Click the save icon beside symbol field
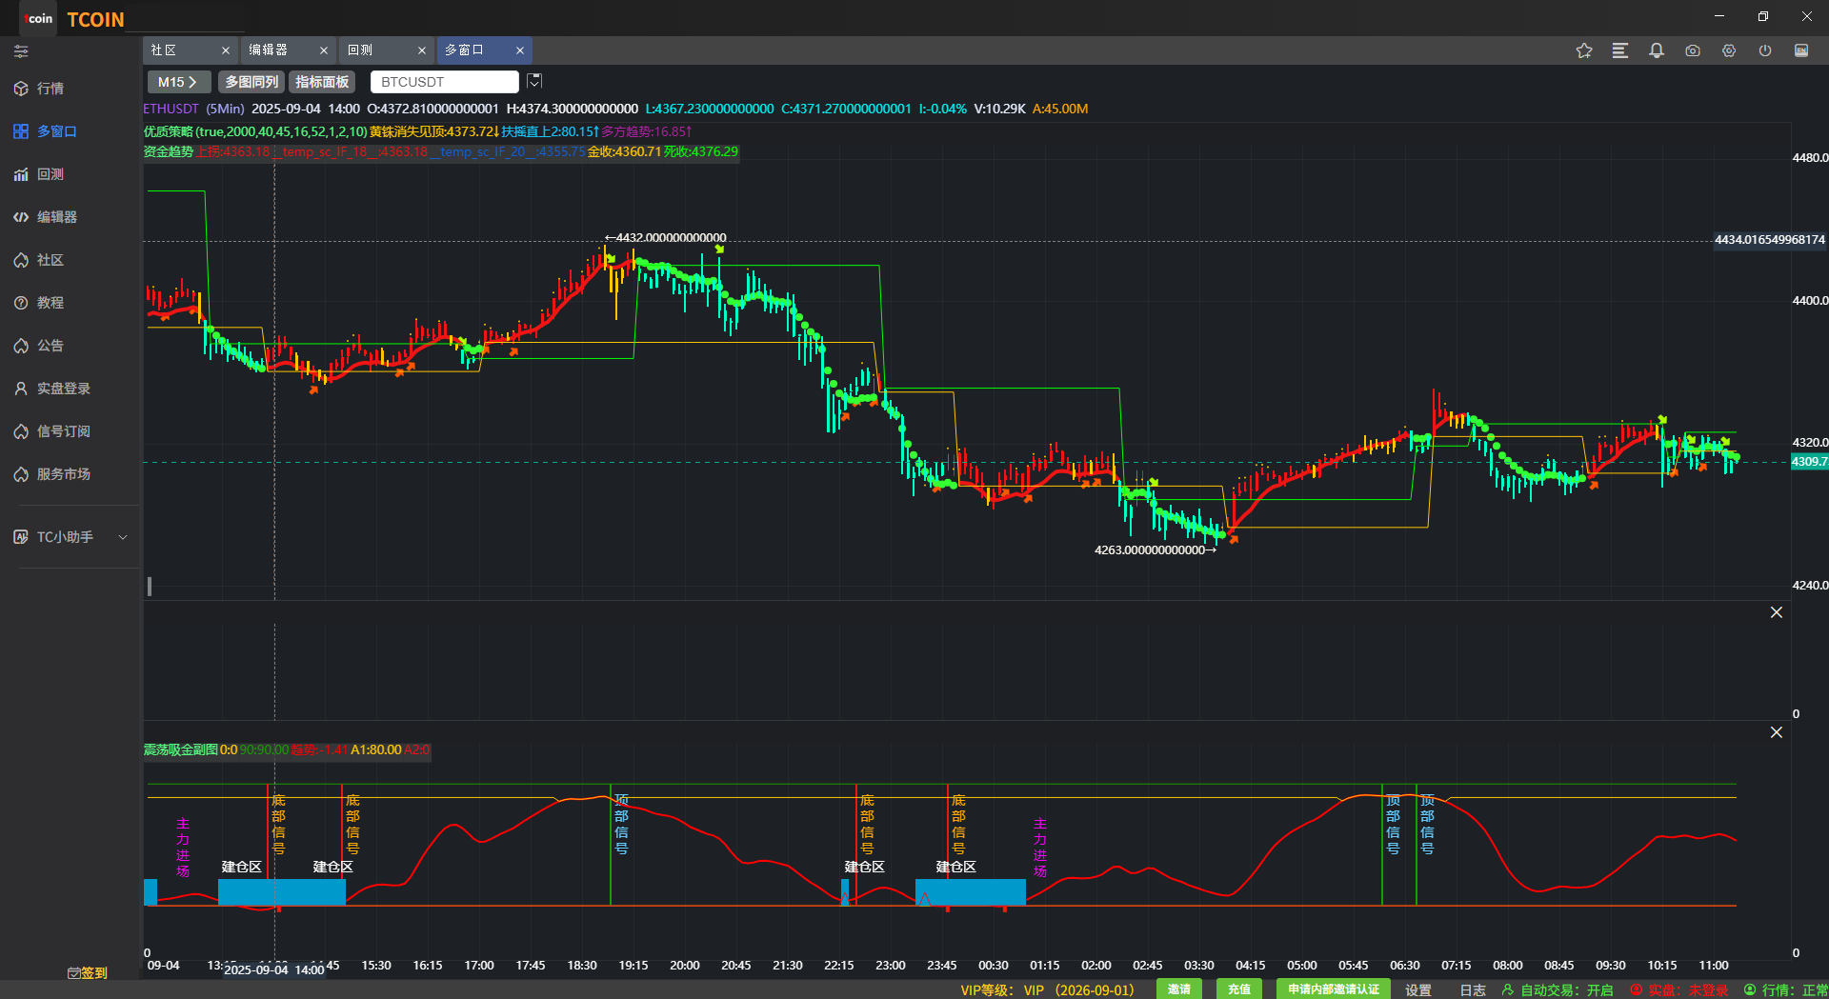 click(534, 81)
